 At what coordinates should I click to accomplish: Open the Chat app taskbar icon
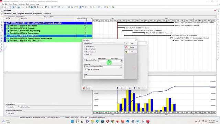[x=87, y=121]
